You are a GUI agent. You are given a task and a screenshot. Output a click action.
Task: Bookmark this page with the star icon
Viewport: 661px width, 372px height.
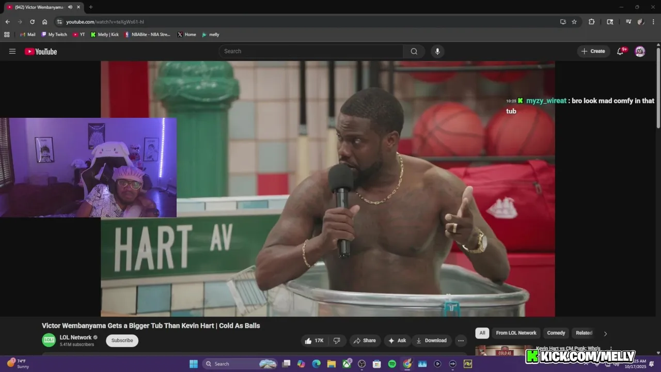click(x=574, y=22)
